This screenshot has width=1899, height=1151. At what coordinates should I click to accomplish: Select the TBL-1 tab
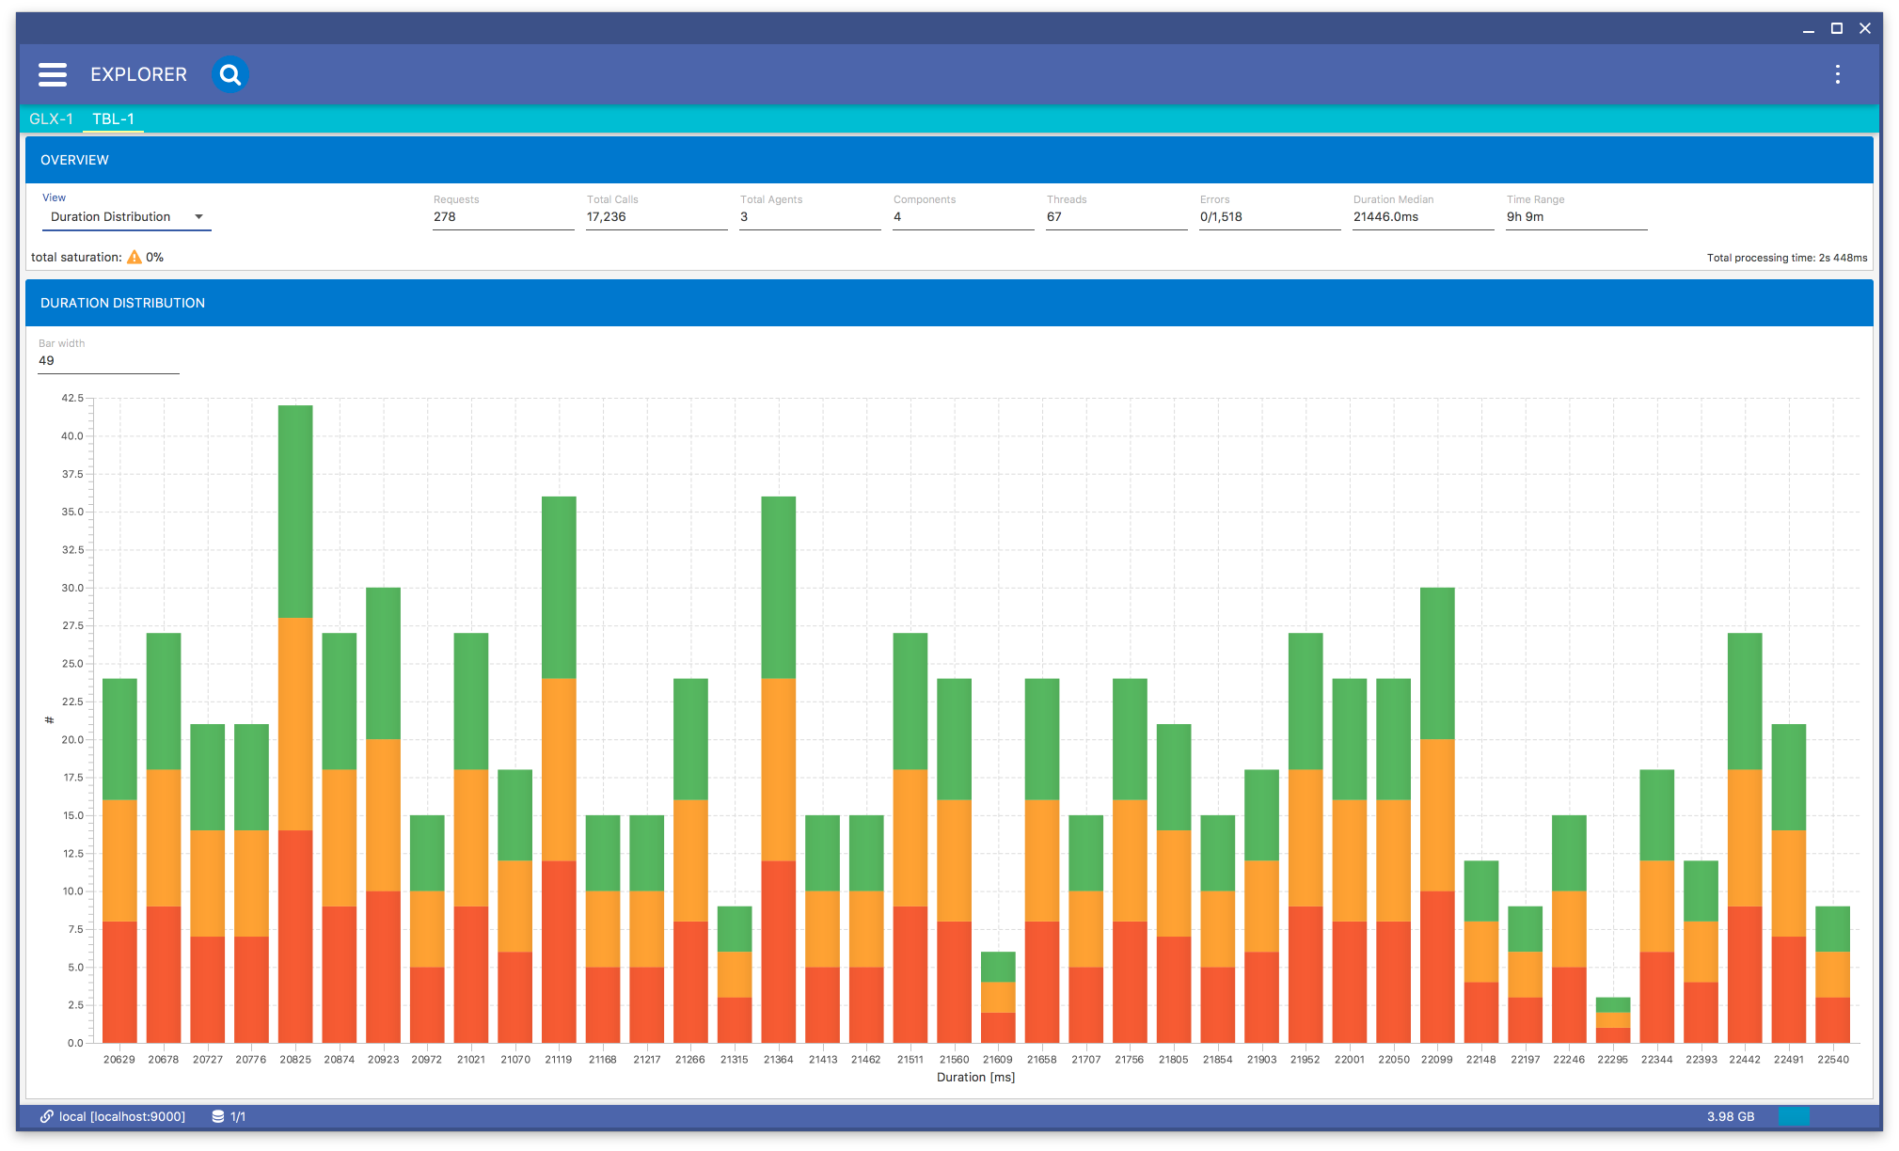pyautogui.click(x=113, y=118)
